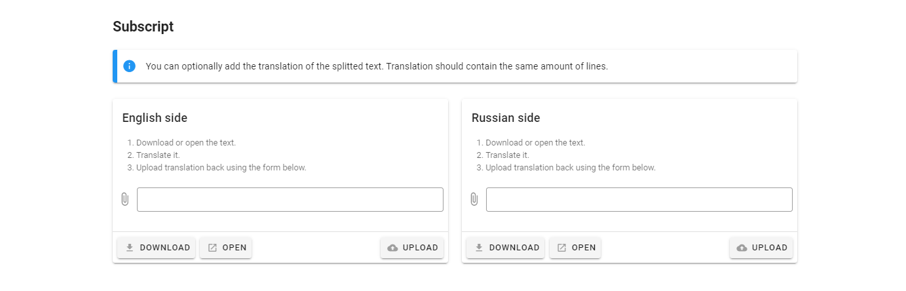Focus the English side file input field
The image size is (906, 291).
290,200
